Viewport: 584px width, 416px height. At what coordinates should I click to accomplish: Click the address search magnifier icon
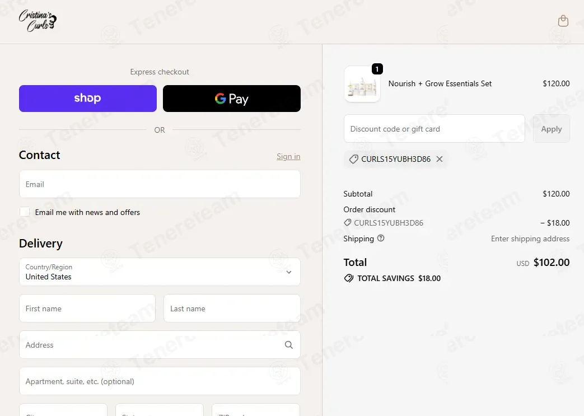(289, 345)
